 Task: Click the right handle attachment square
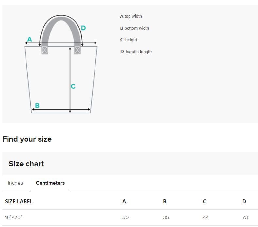click(77, 50)
